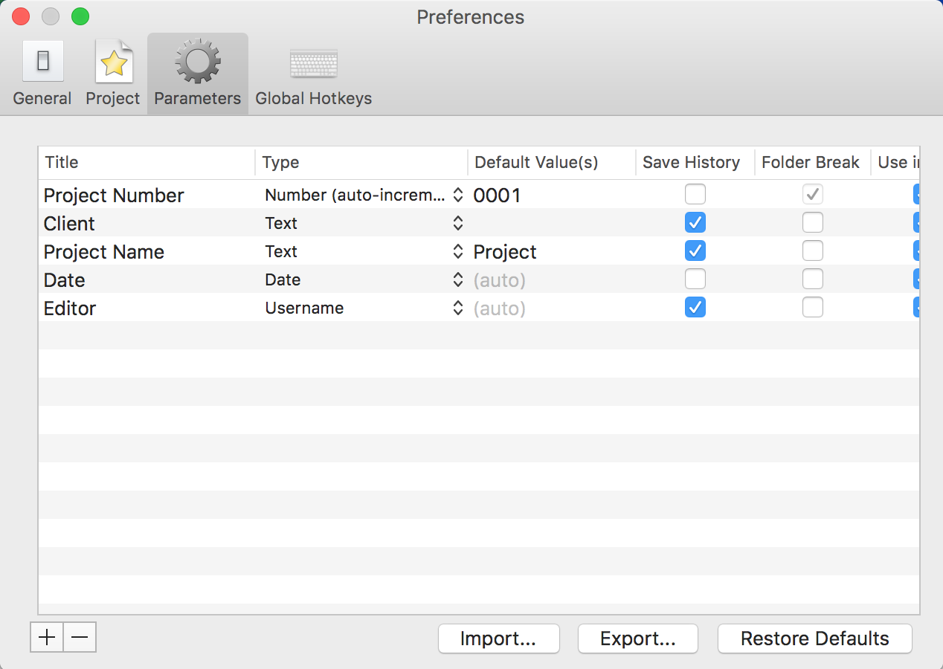Open the Project star icon

(x=113, y=62)
